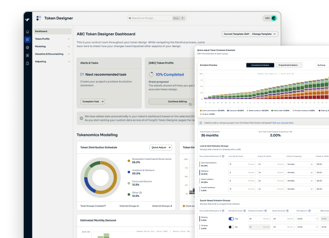Click the Search on Forgd input field
This screenshot has width=329, height=238.
(x=149, y=18)
